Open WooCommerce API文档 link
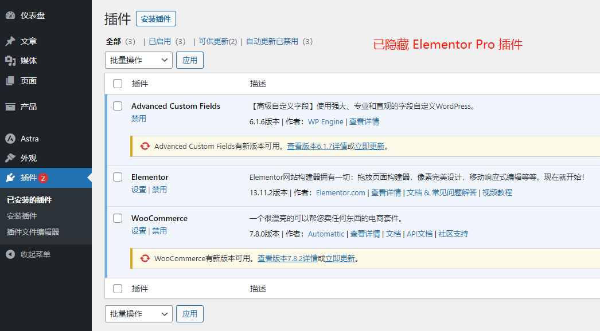Image resolution: width=600 pixels, height=331 pixels. pos(419,234)
